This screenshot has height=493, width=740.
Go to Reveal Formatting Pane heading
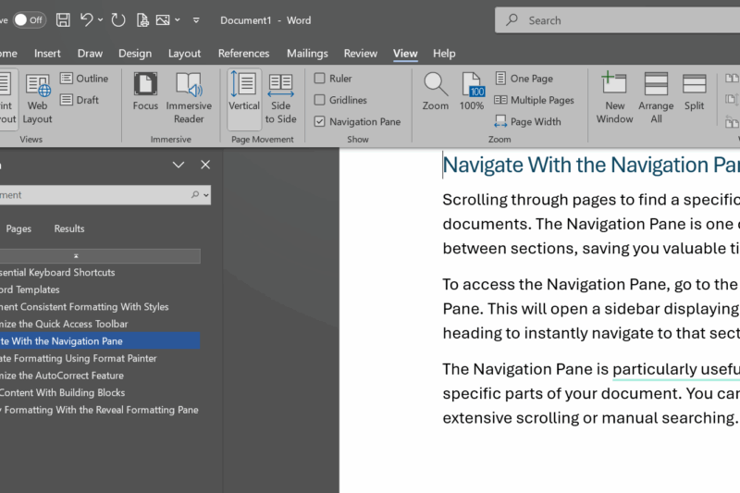coord(100,410)
